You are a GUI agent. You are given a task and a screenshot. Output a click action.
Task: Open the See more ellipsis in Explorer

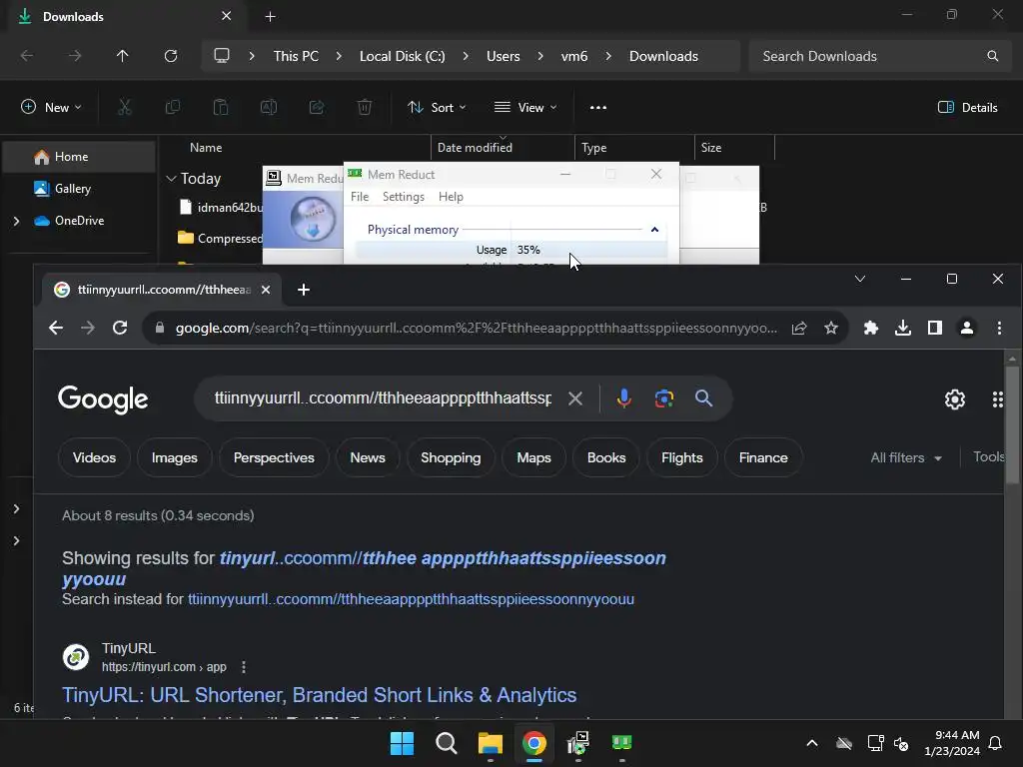598,108
